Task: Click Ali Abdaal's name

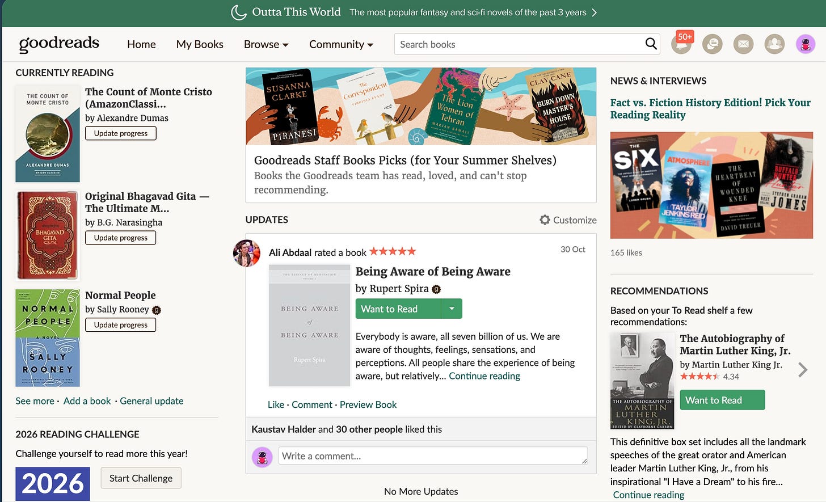Action: click(290, 252)
